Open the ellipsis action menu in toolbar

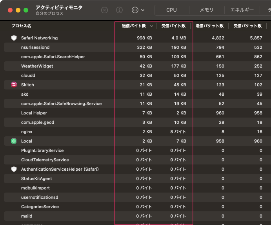tap(138, 10)
